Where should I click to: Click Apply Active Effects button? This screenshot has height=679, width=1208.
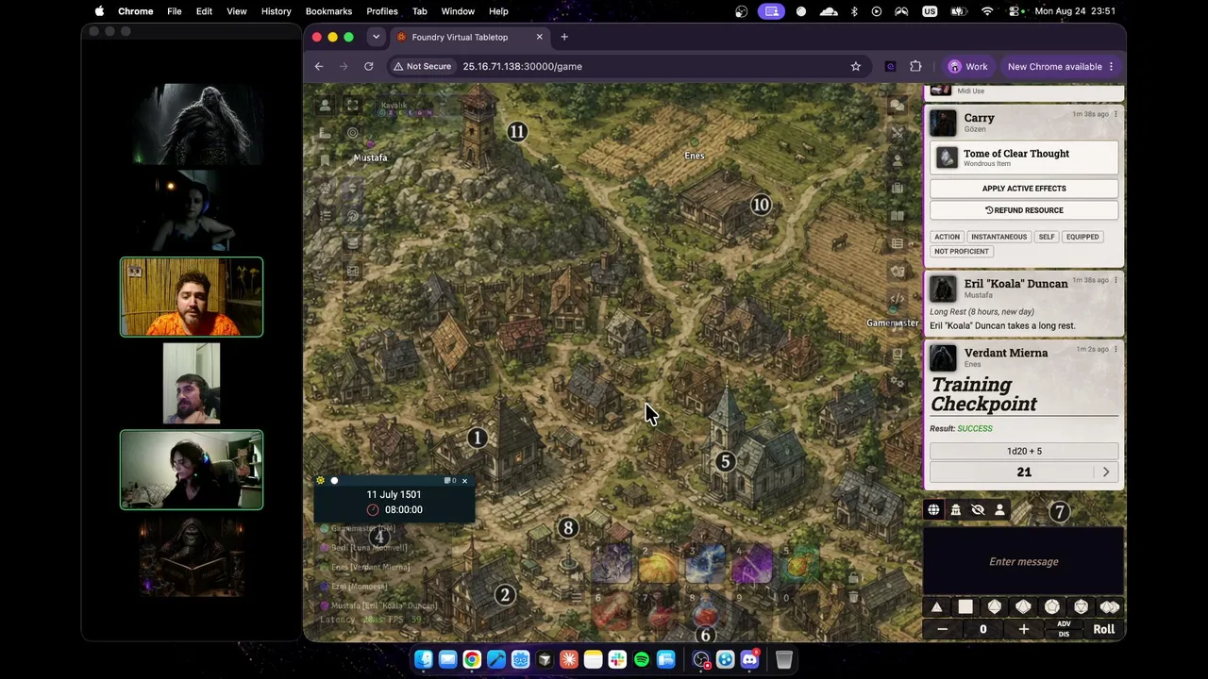(1024, 189)
